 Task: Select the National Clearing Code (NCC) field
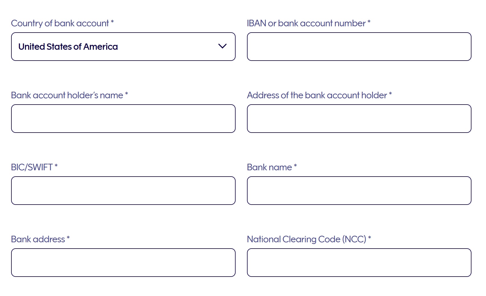(x=359, y=263)
